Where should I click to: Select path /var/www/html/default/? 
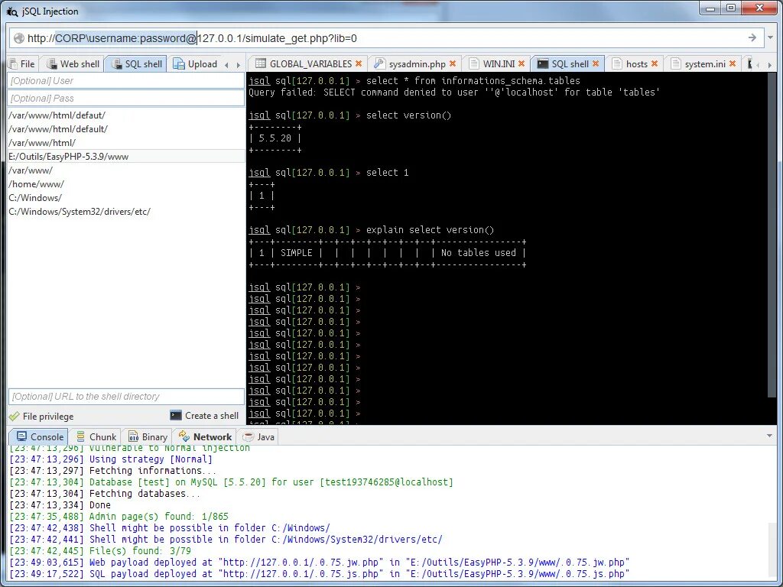(126, 128)
